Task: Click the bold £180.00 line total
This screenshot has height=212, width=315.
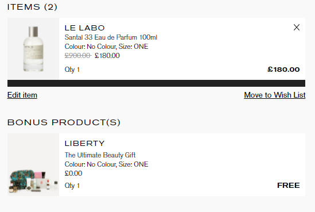Action: [283, 70]
